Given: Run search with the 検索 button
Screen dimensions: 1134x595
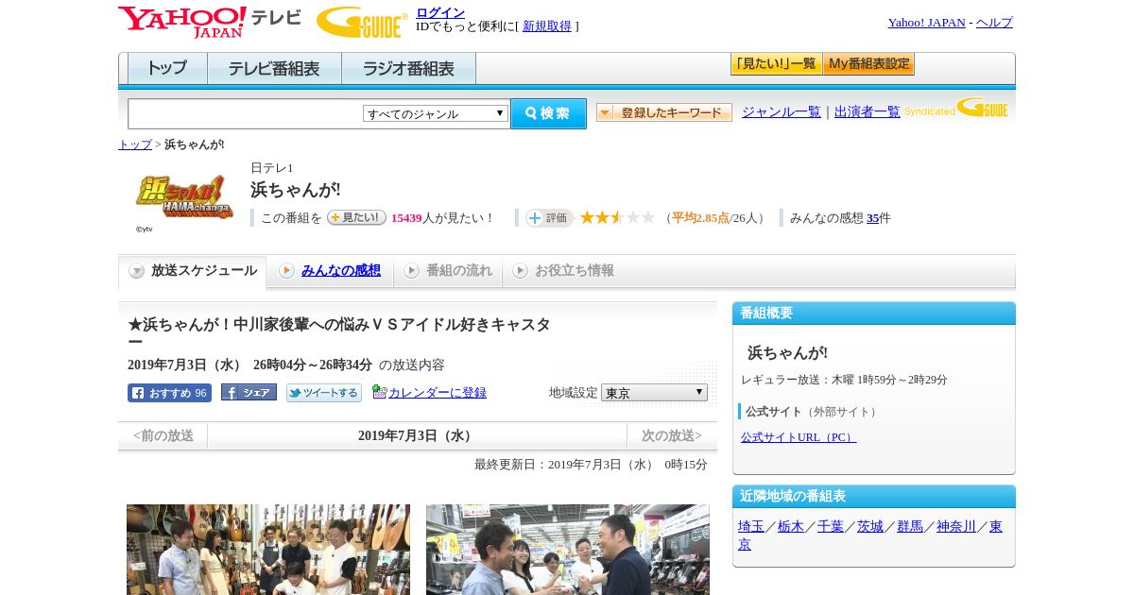Looking at the screenshot, I should pos(548,113).
